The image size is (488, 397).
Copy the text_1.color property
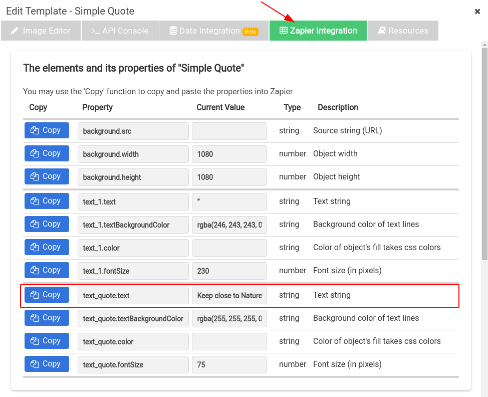tap(47, 247)
